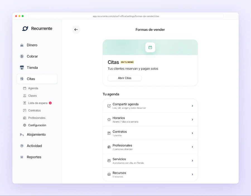251x196 pixels.
Task: Open the Reportes menu item
Action: coord(37,157)
